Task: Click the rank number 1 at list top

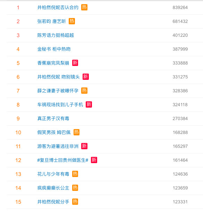Action: [18, 8]
